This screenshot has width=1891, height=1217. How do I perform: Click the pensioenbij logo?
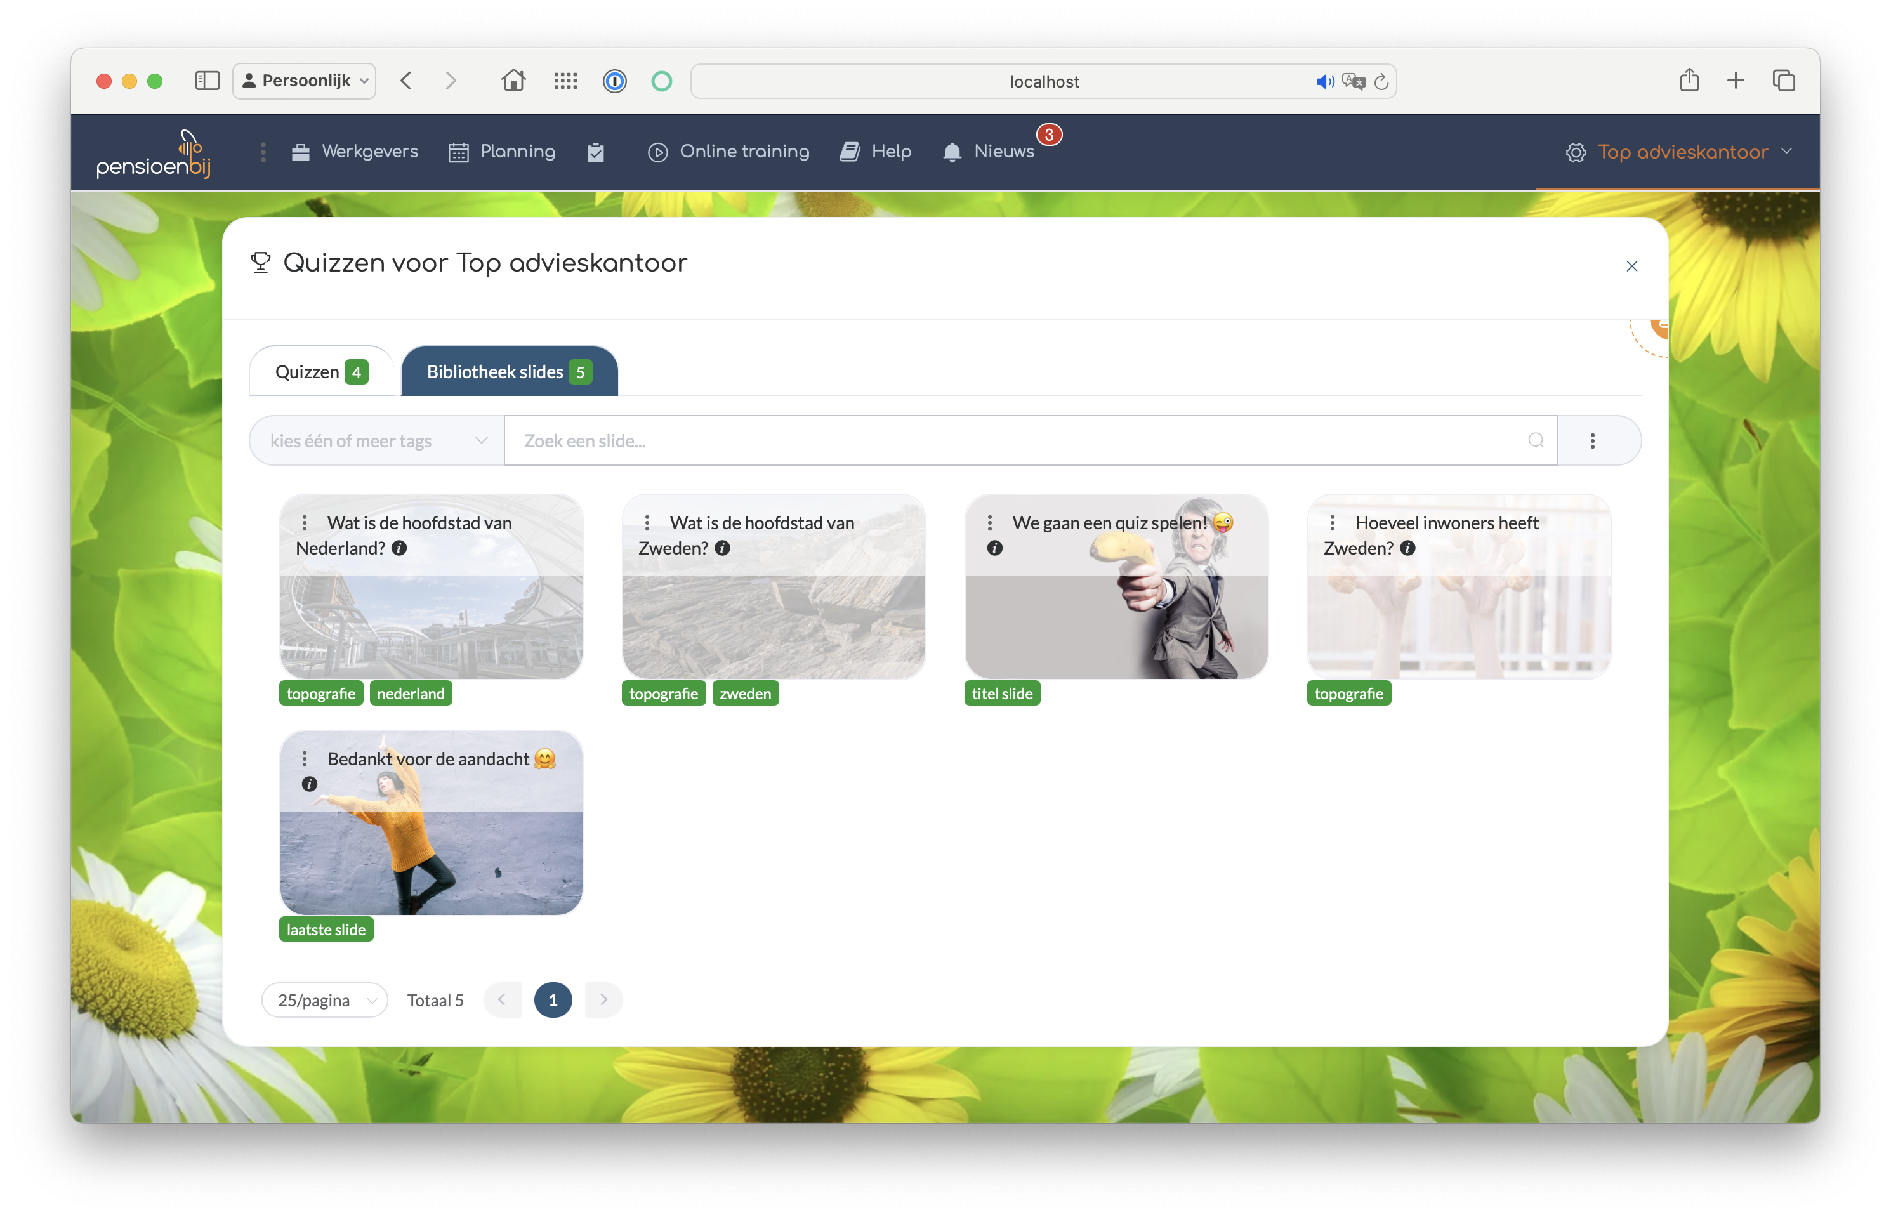[x=154, y=154]
